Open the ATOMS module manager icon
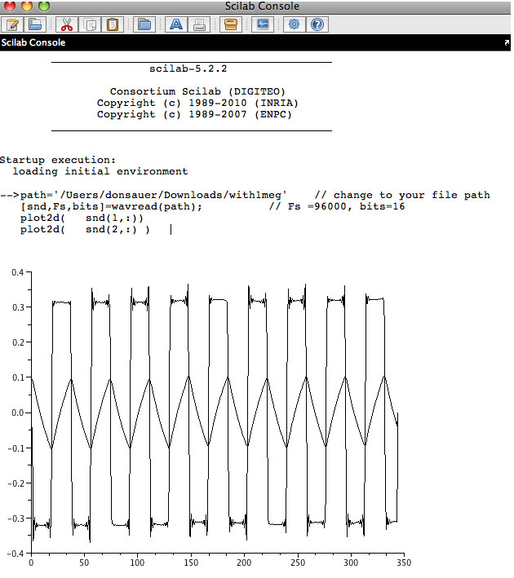The image size is (514, 578). click(231, 24)
